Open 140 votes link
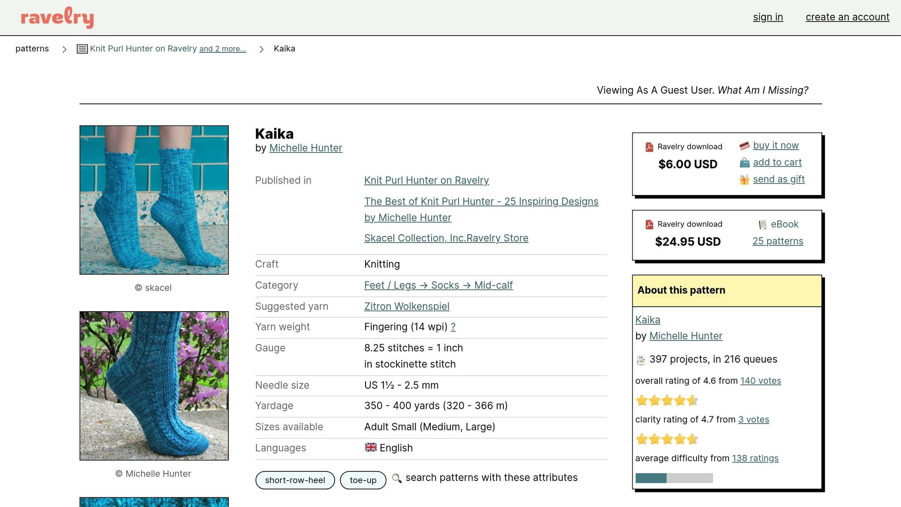The height and width of the screenshot is (507, 901). pyautogui.click(x=761, y=381)
